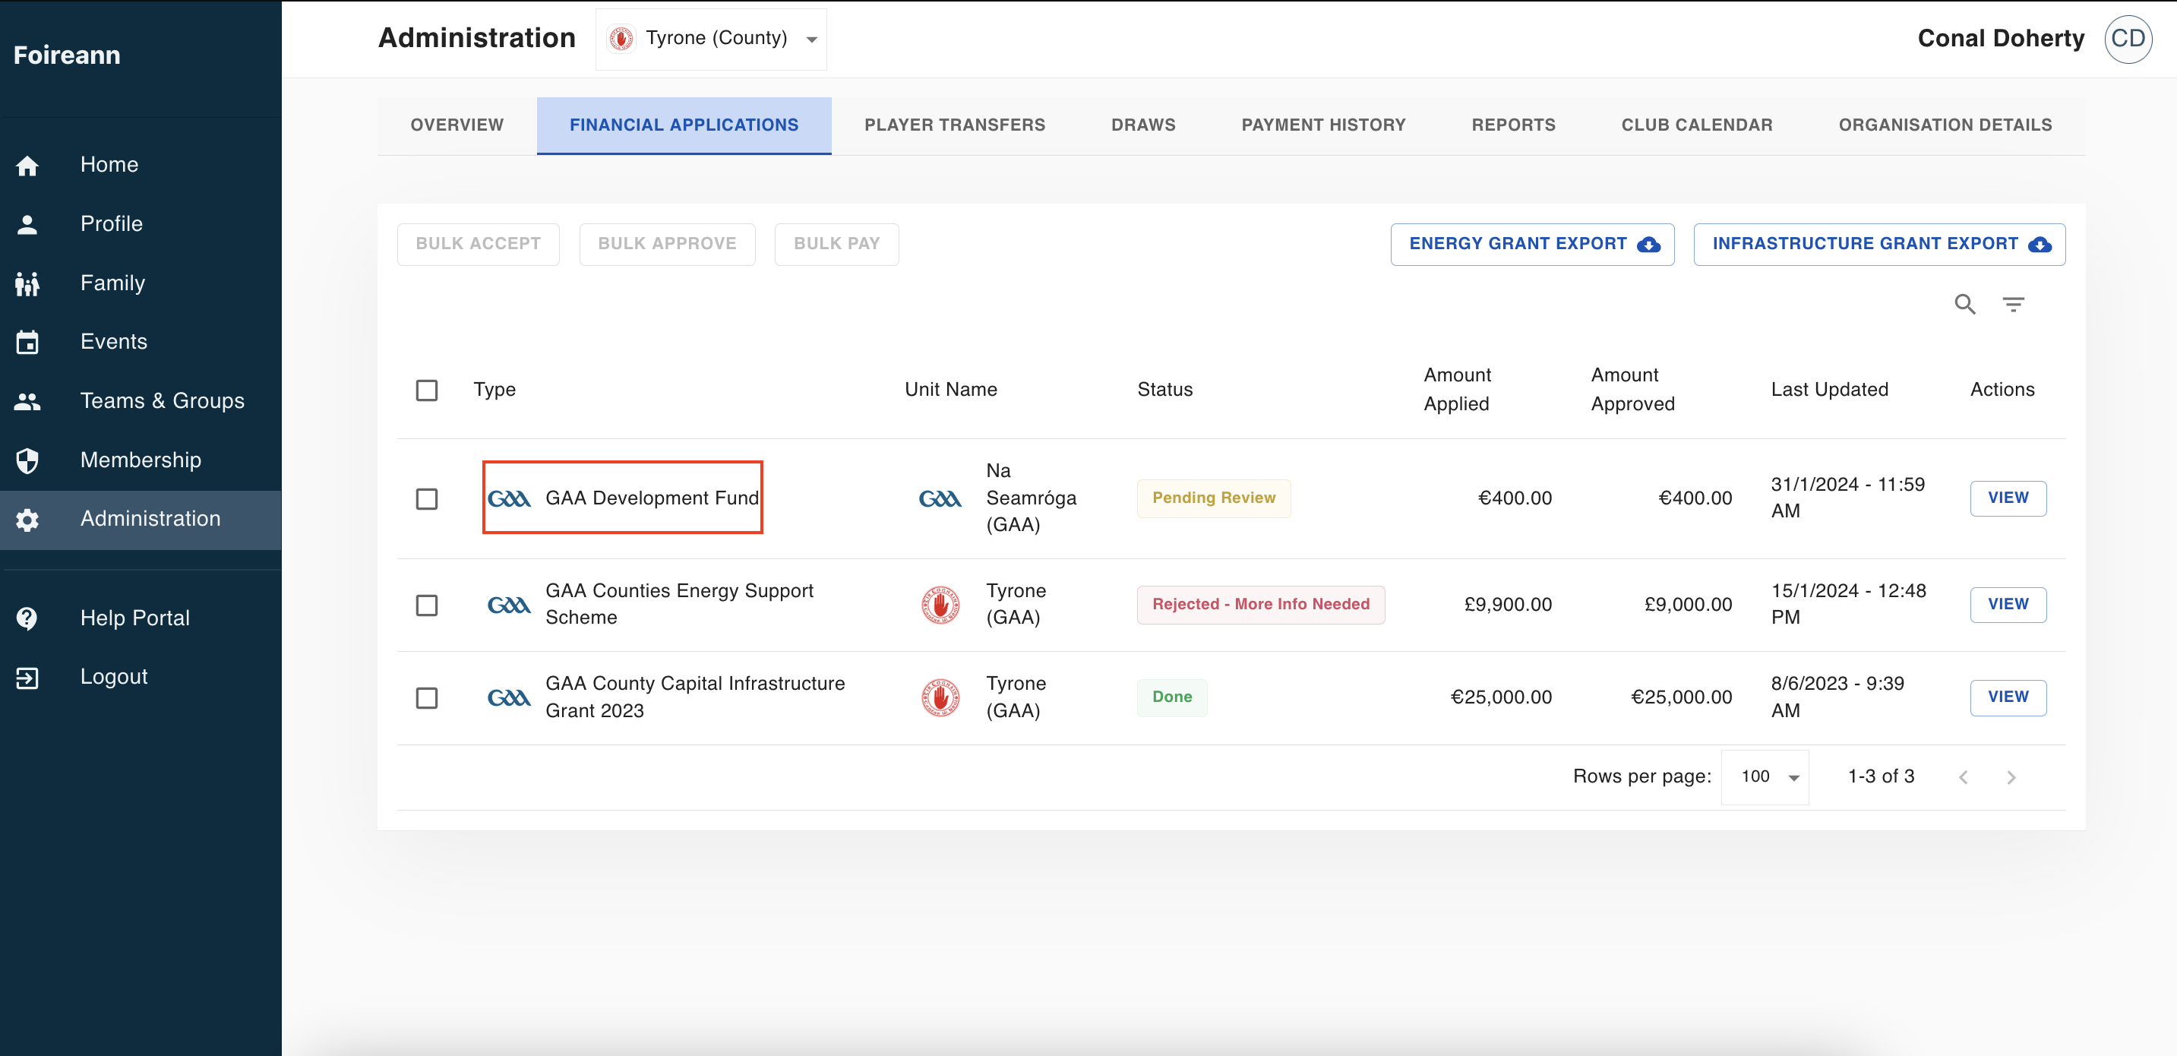
Task: View the GAA Development Fund application
Action: [x=2008, y=498]
